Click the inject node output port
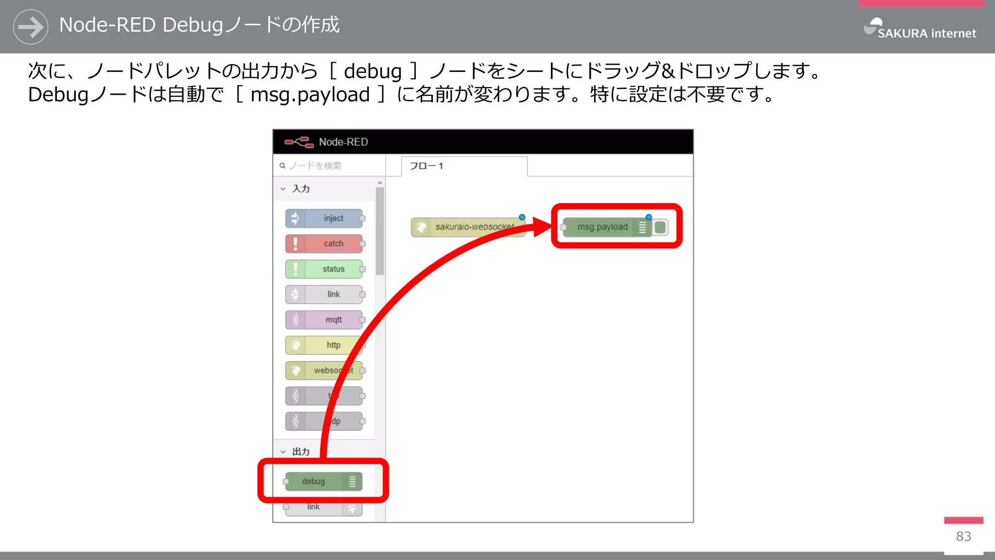The image size is (995, 560). click(363, 218)
